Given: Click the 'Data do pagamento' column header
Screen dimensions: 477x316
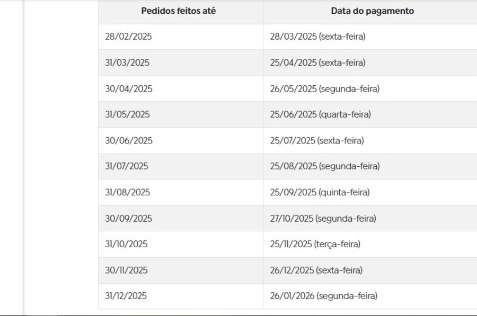Looking at the screenshot, I should (373, 11).
